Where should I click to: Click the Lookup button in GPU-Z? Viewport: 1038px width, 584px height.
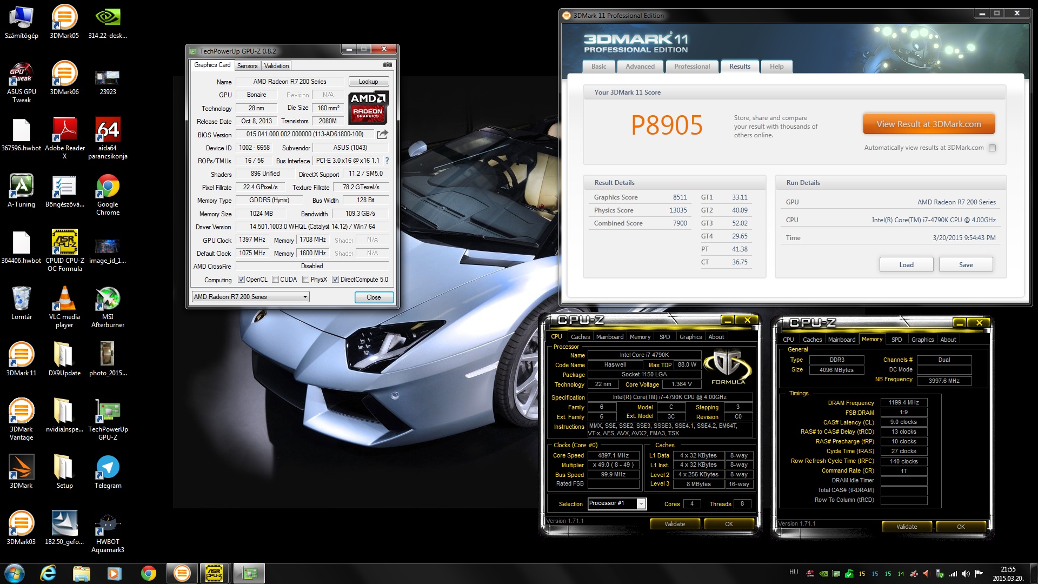[368, 82]
